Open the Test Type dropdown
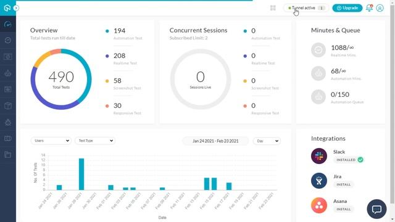Screen dimensions: 395x222 click(x=95, y=141)
